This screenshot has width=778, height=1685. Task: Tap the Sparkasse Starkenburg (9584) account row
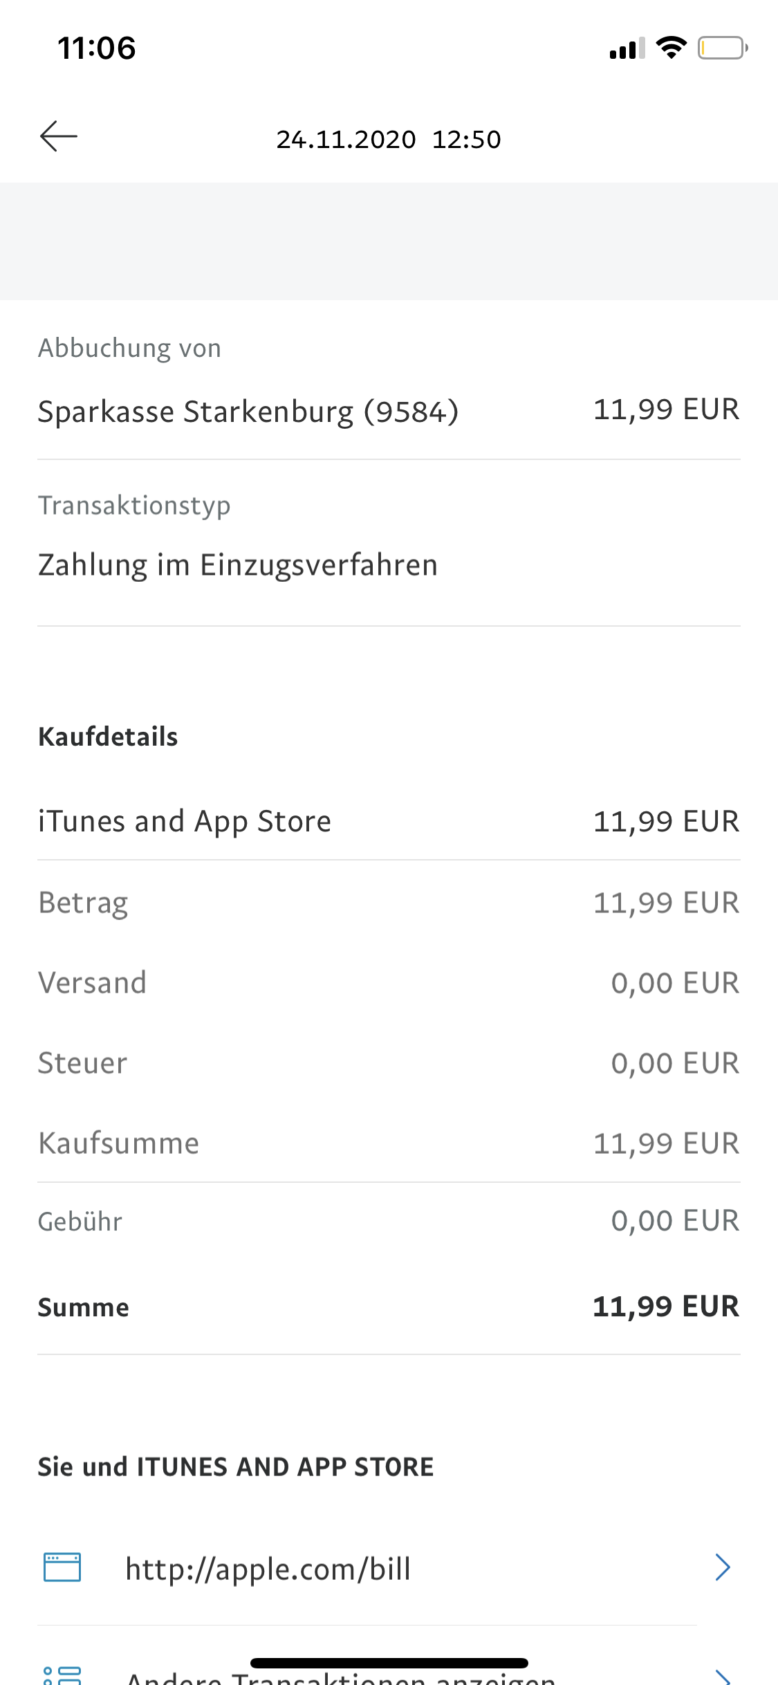(248, 412)
